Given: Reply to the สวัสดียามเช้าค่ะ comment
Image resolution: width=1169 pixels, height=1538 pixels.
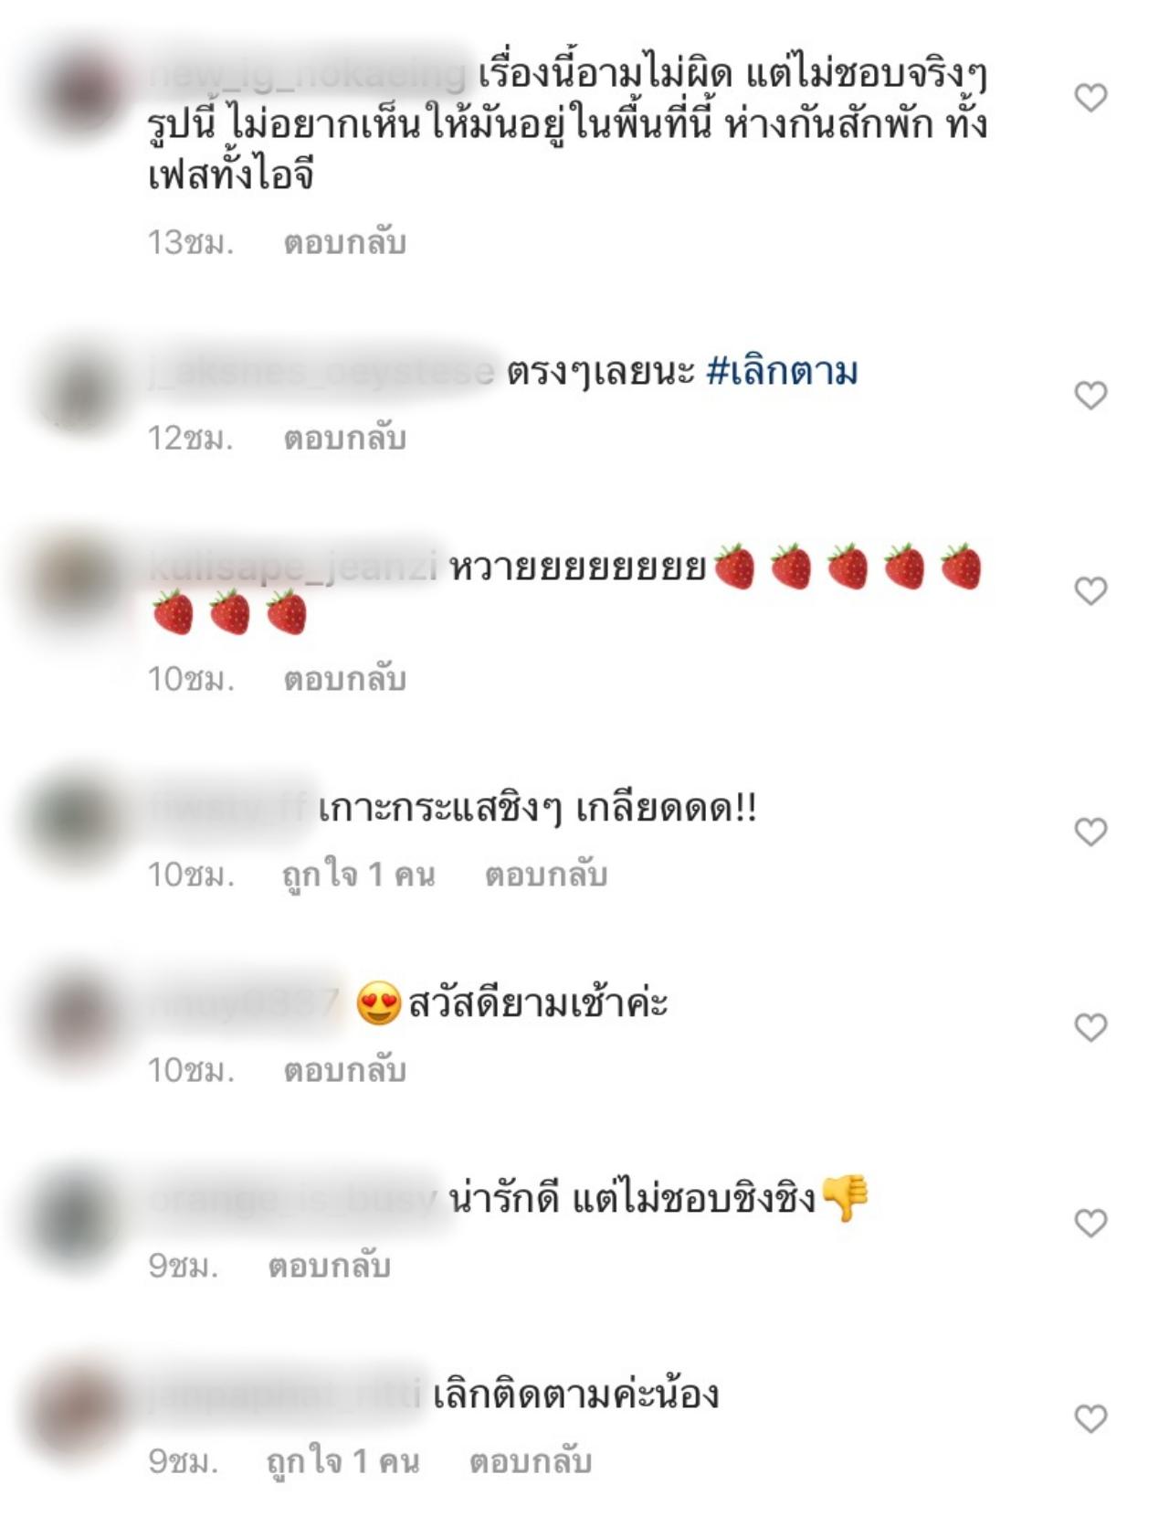Looking at the screenshot, I should pos(344,1070).
